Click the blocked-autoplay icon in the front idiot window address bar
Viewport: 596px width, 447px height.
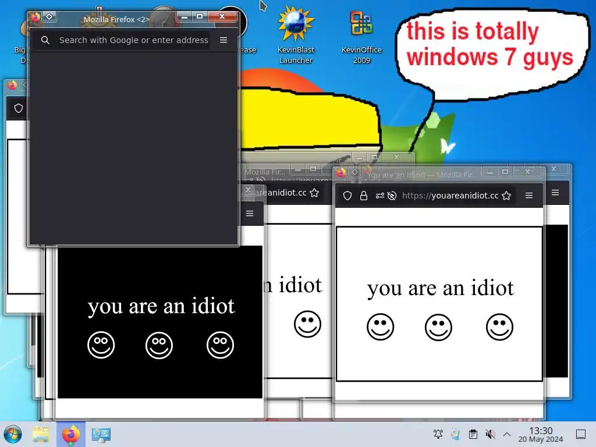(392, 196)
